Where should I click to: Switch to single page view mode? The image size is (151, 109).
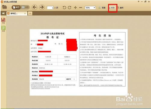pyautogui.click(x=16, y=8)
